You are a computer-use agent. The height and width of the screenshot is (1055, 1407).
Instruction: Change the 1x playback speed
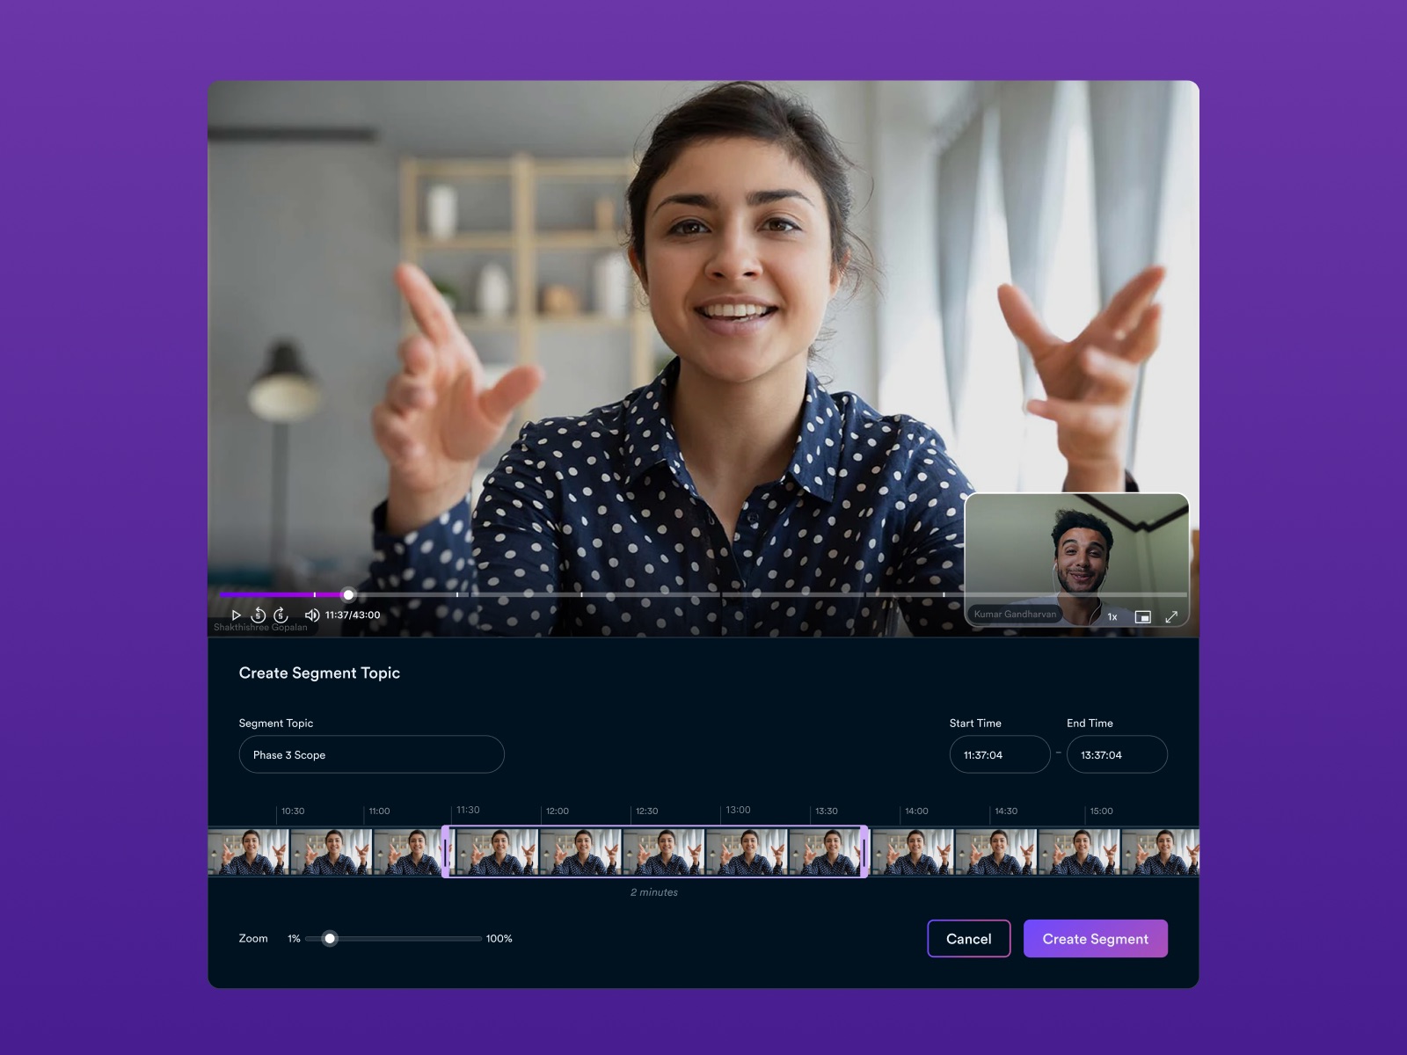[x=1112, y=617]
